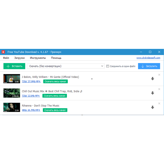164x164 pixels.
Task: Remove Chill Out Music Mix from list
Action: click(x=159, y=89)
